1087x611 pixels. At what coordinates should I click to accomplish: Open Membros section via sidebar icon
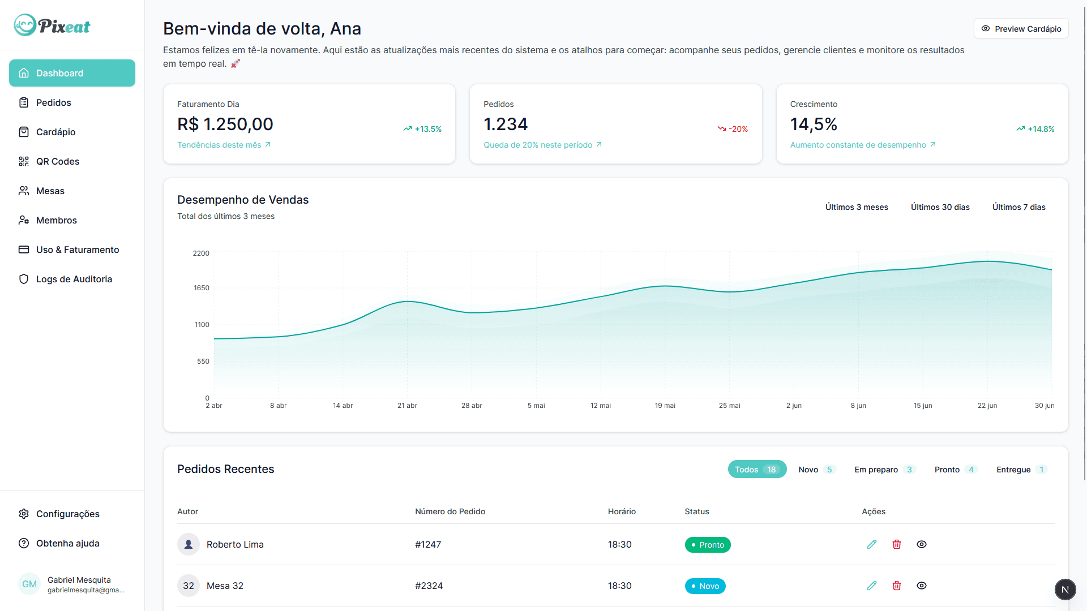(24, 220)
